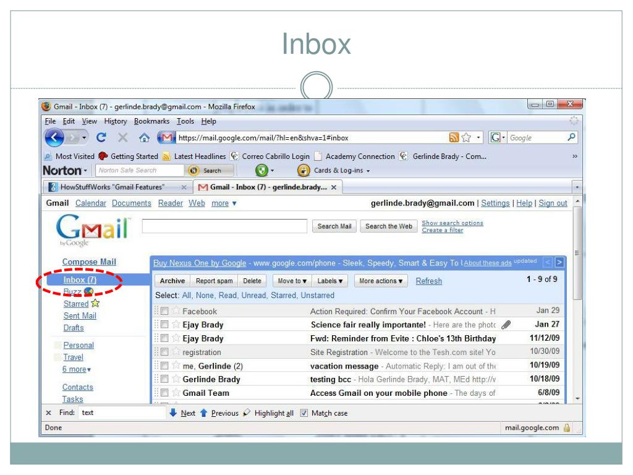The width and height of the screenshot is (633, 475).
Task: Click the next ad arrow in web clip bar
Action: [559, 262]
